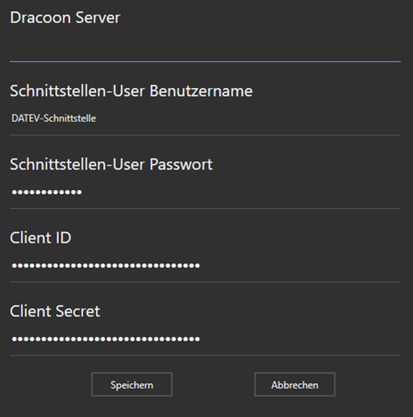Click the Dracoon Server heading label
Viewport: 413px width, 417px height.
65,18
